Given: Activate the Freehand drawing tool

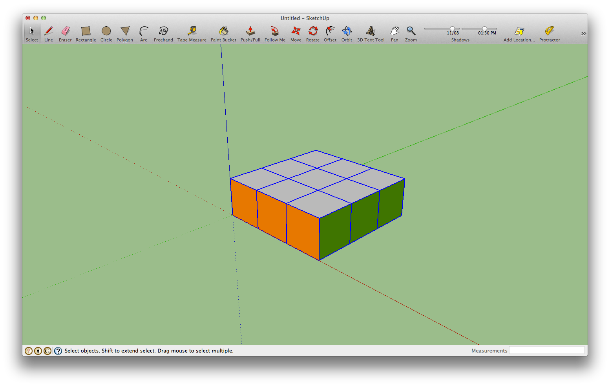Looking at the screenshot, I should (163, 31).
